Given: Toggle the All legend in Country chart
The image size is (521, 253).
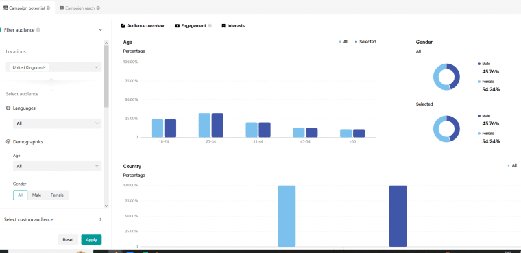Looking at the screenshot, I should pyautogui.click(x=512, y=165).
